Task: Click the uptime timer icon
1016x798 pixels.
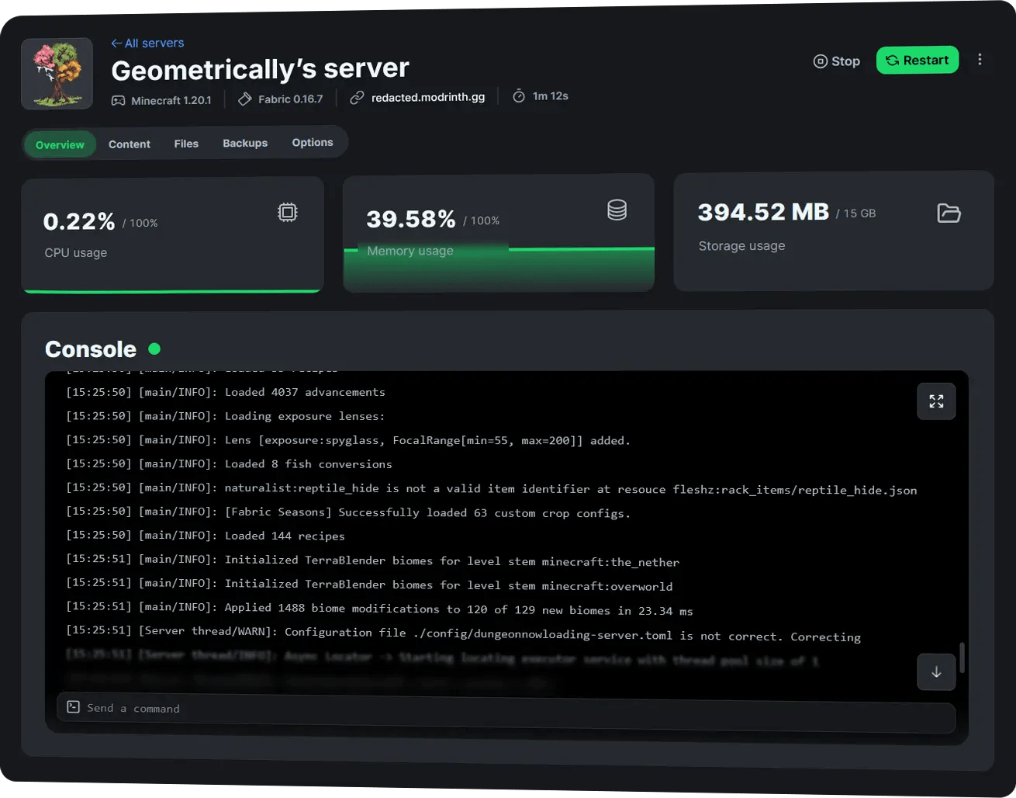Action: point(519,96)
